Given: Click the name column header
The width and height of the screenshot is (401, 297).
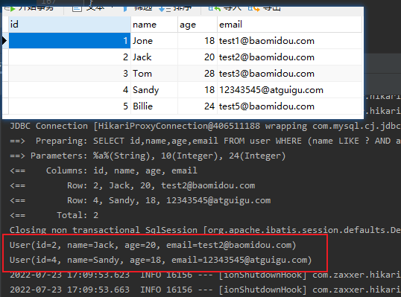Looking at the screenshot, I should click(x=154, y=25).
